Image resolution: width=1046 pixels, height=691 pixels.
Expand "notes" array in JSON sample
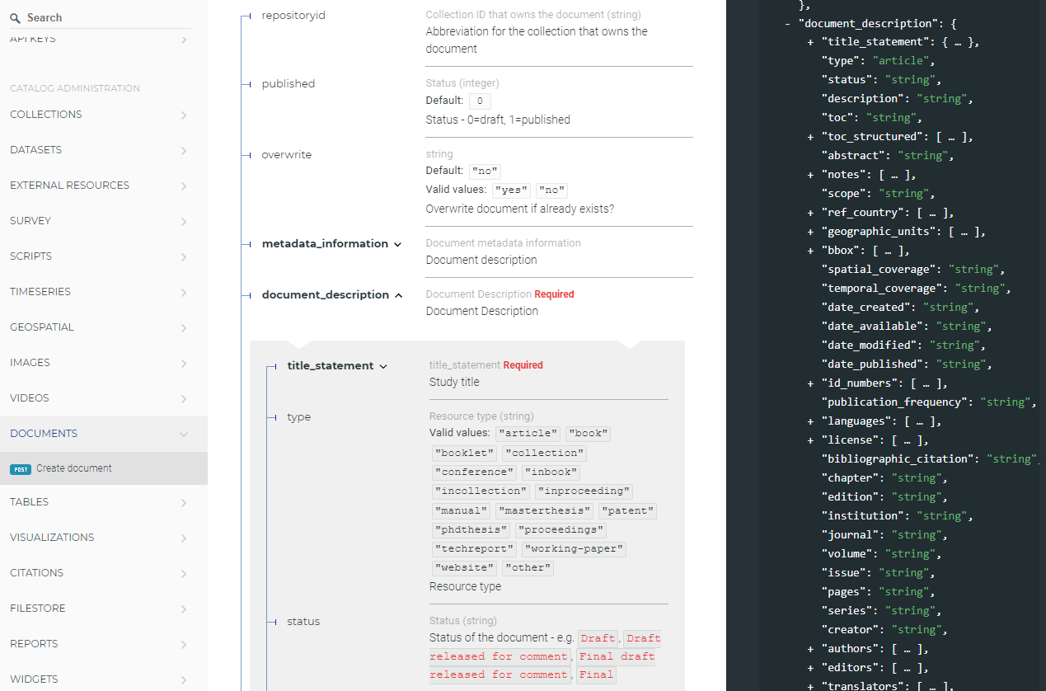pyautogui.click(x=811, y=175)
